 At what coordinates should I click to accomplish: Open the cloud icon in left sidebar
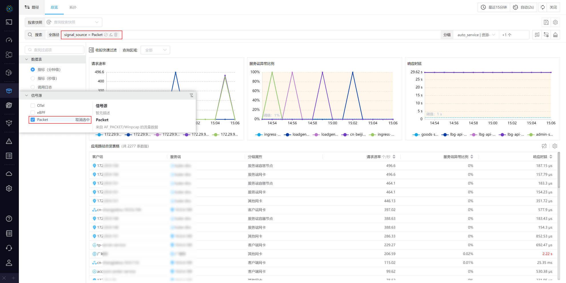coord(9,174)
